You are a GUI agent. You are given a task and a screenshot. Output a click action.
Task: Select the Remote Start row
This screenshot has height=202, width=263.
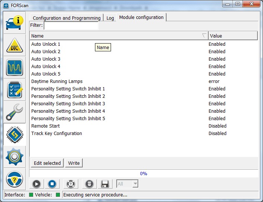(144, 126)
